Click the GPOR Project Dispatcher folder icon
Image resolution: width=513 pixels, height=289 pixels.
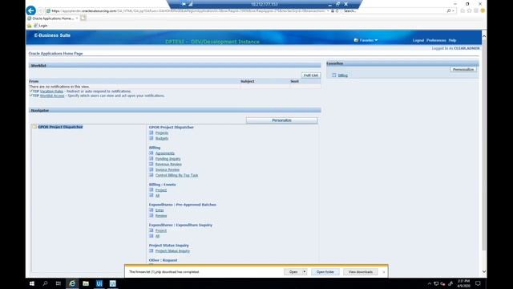point(34,127)
